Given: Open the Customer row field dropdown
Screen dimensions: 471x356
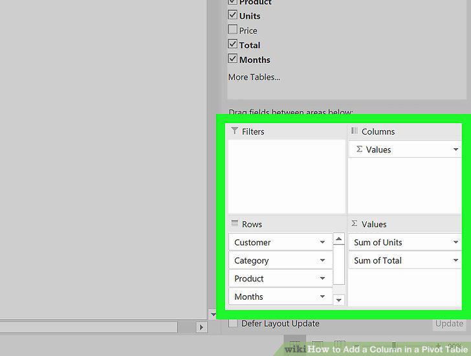Looking at the screenshot, I should (x=322, y=242).
